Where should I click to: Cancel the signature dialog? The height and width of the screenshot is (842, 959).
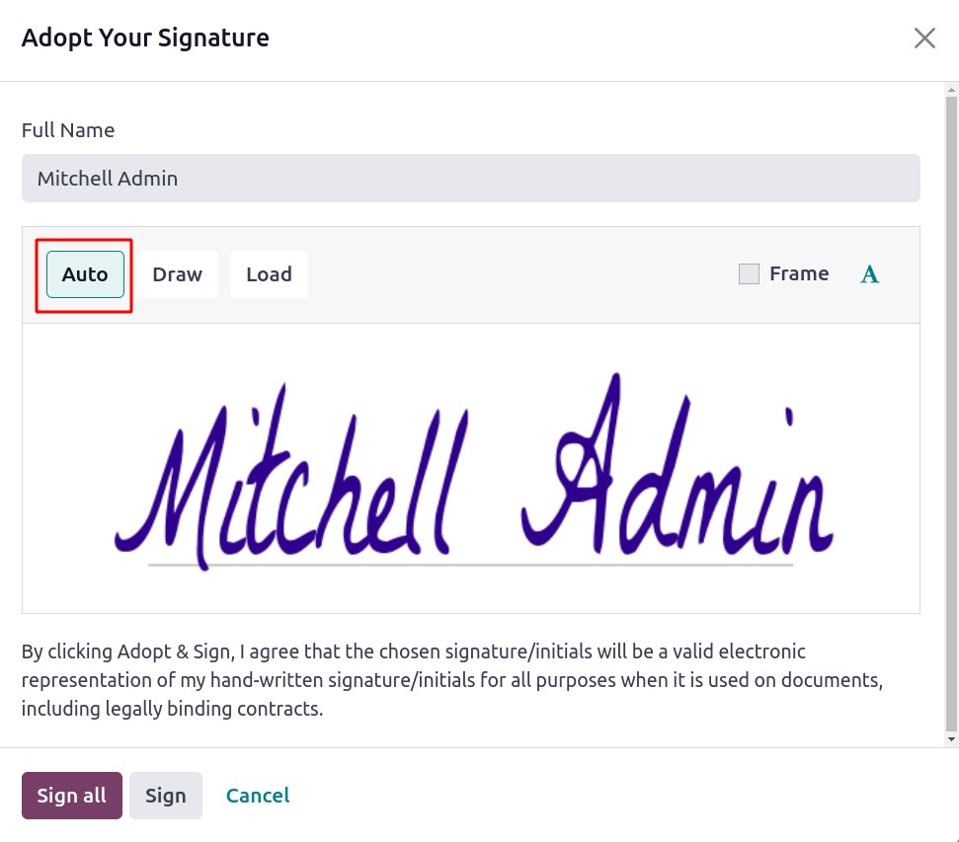[x=258, y=796]
